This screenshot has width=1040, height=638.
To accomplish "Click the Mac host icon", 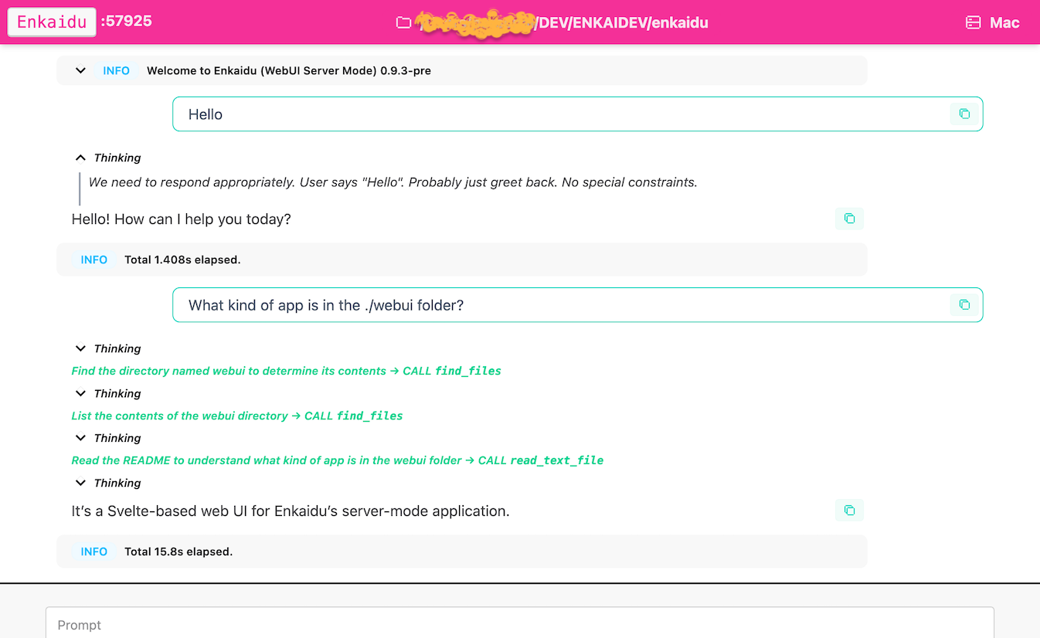I will point(974,22).
